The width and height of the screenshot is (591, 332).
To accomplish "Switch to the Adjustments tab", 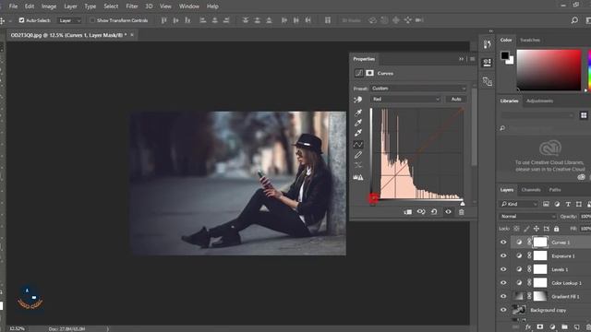I will point(539,101).
